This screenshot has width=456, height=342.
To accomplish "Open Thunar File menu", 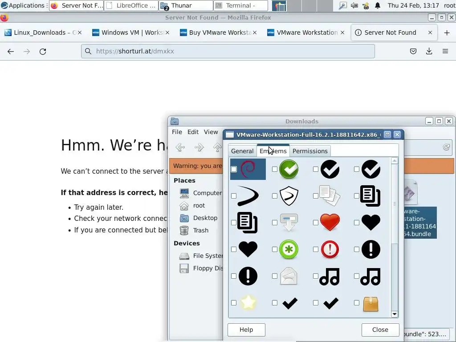I will [x=177, y=132].
